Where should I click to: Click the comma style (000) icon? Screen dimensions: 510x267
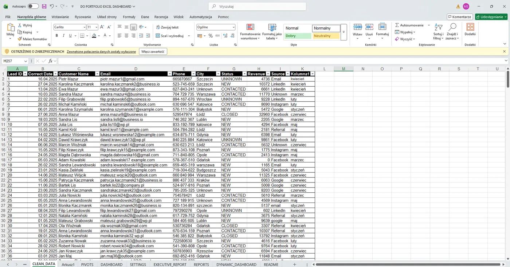(x=217, y=36)
